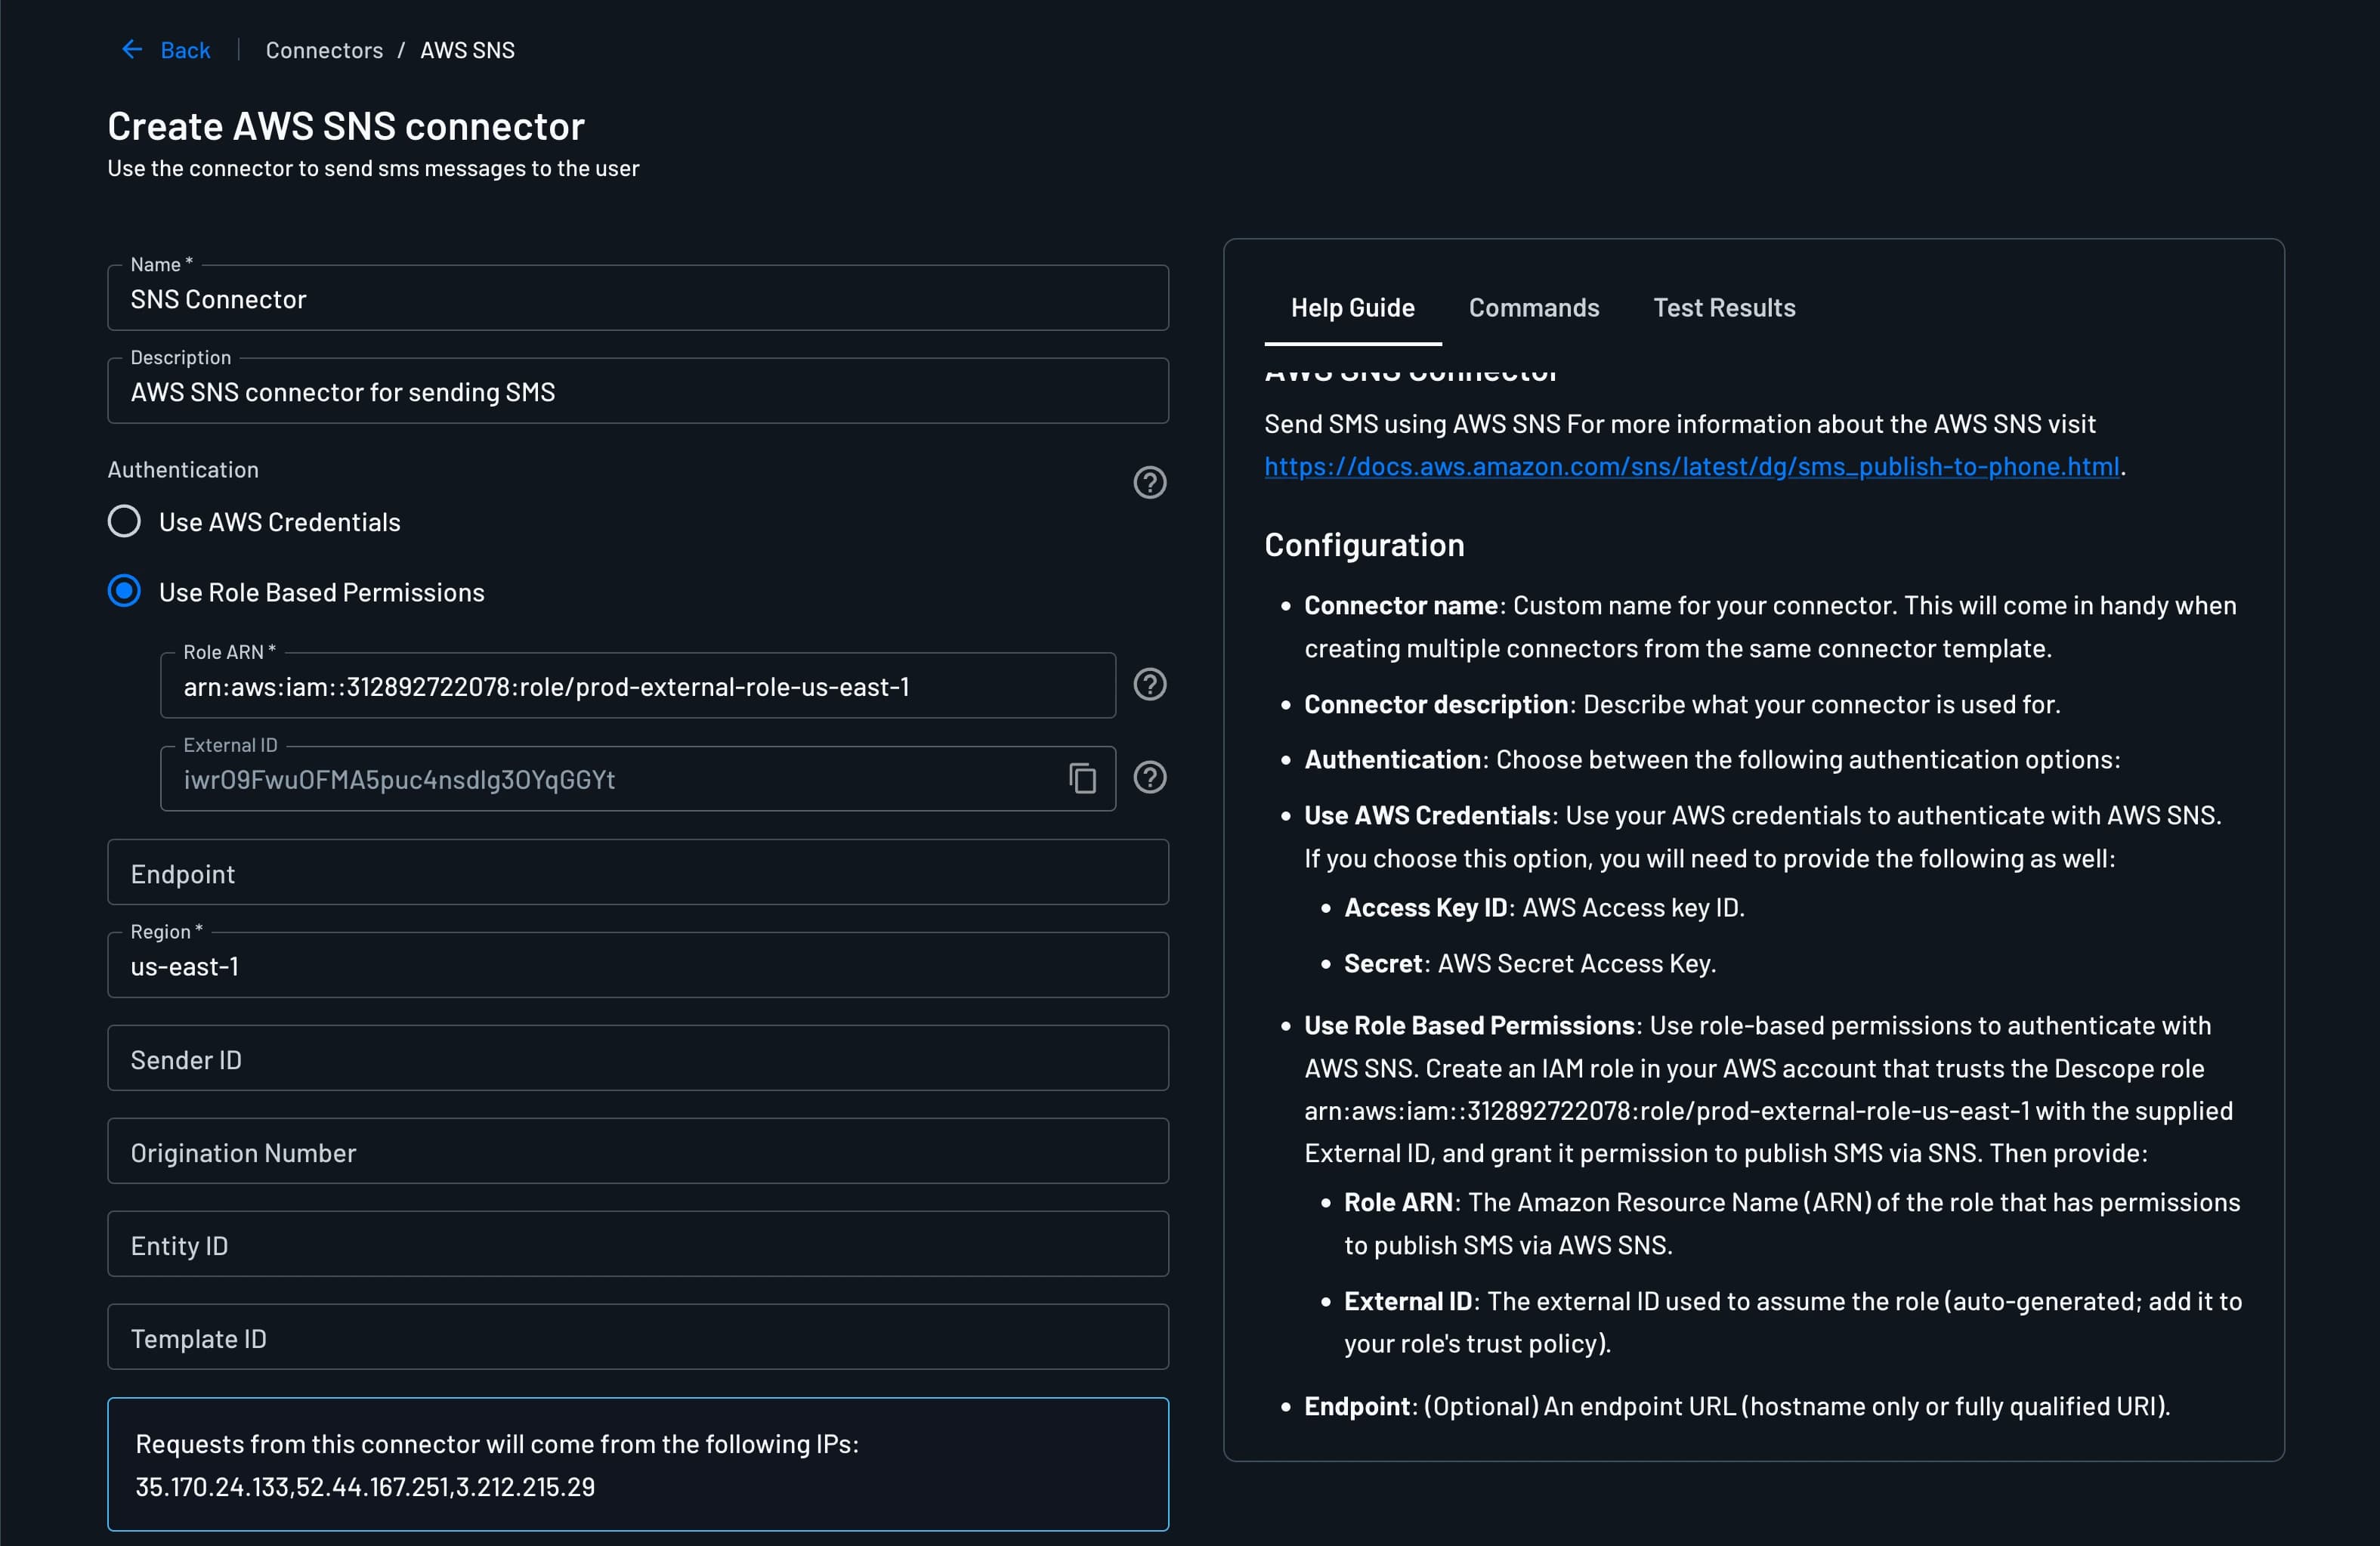Click the back arrow icon

132,49
